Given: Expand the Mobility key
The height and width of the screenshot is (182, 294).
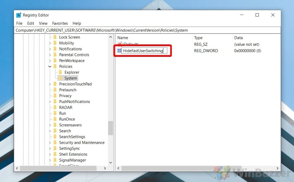Looking at the screenshot, I should pyautogui.click(x=50, y=43).
